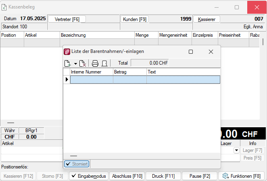Click the delete entry icon in the toolbar
Screen dimensions: 267x181
click(x=82, y=63)
